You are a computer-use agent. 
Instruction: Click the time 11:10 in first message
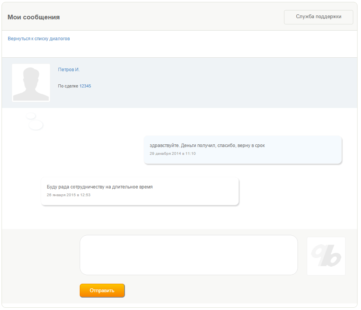pyautogui.click(x=190, y=154)
